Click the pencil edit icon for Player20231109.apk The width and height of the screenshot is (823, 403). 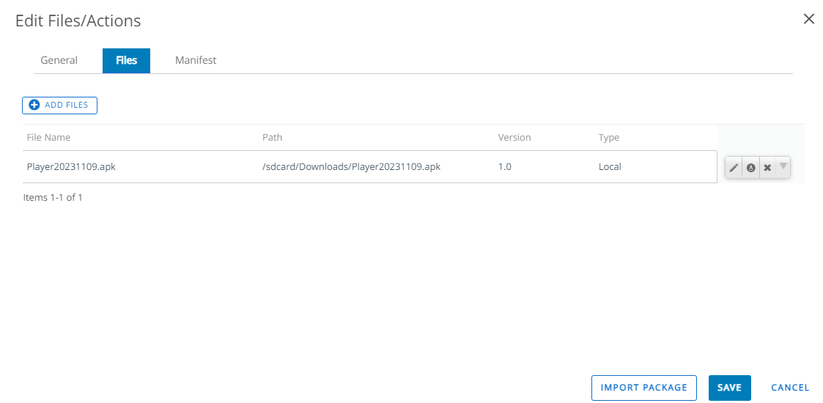point(734,168)
